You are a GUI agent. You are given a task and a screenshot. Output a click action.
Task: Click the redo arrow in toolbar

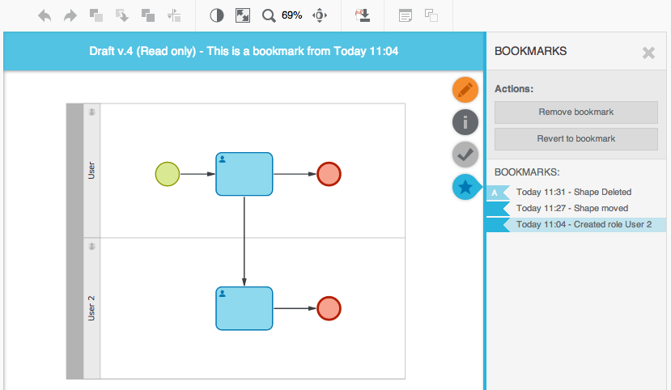[x=70, y=15]
